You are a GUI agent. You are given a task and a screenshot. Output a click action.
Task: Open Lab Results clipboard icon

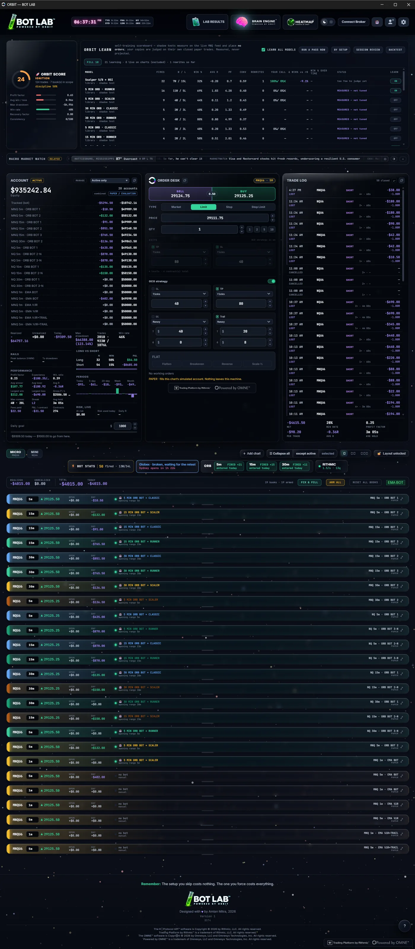coord(196,22)
